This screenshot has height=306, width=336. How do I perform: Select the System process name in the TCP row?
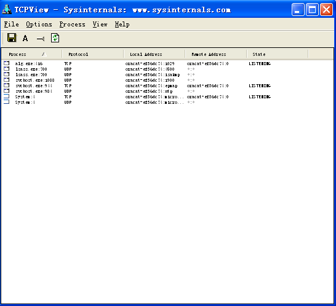tap(25, 97)
